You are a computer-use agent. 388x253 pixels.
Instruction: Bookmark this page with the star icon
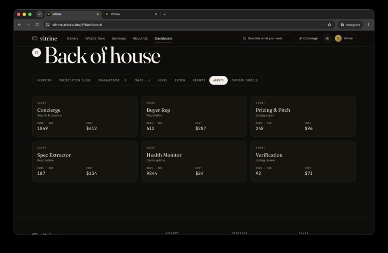(x=329, y=24)
